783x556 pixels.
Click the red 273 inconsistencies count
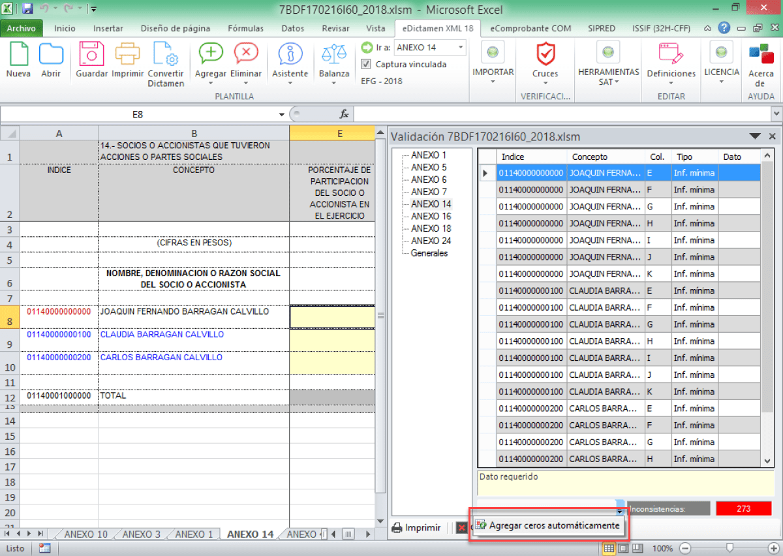tap(743, 508)
